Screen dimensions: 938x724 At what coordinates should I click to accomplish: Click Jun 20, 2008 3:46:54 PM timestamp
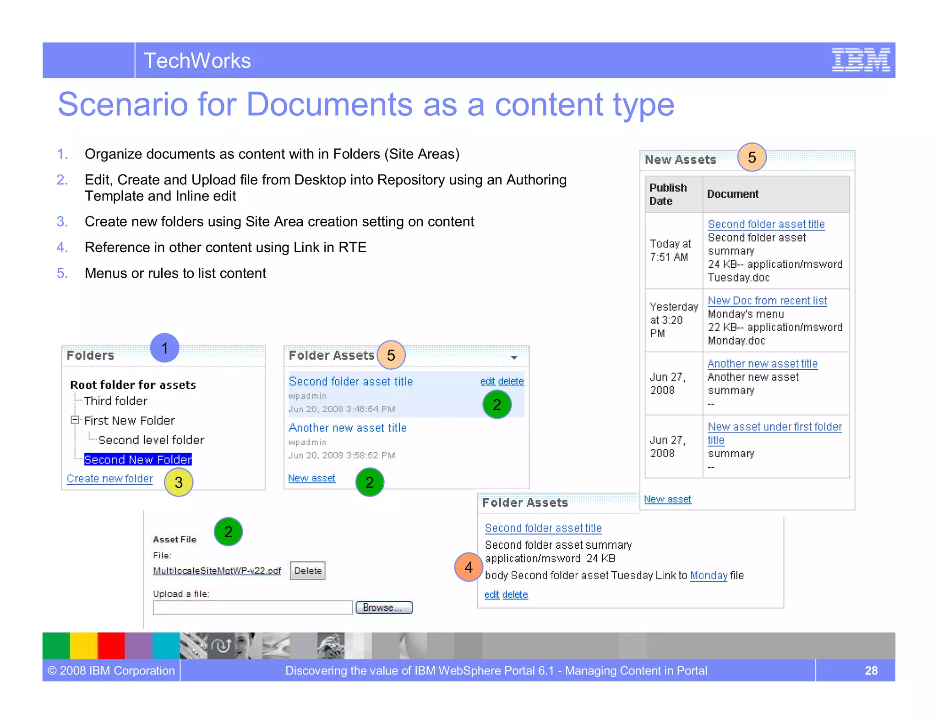pos(342,409)
